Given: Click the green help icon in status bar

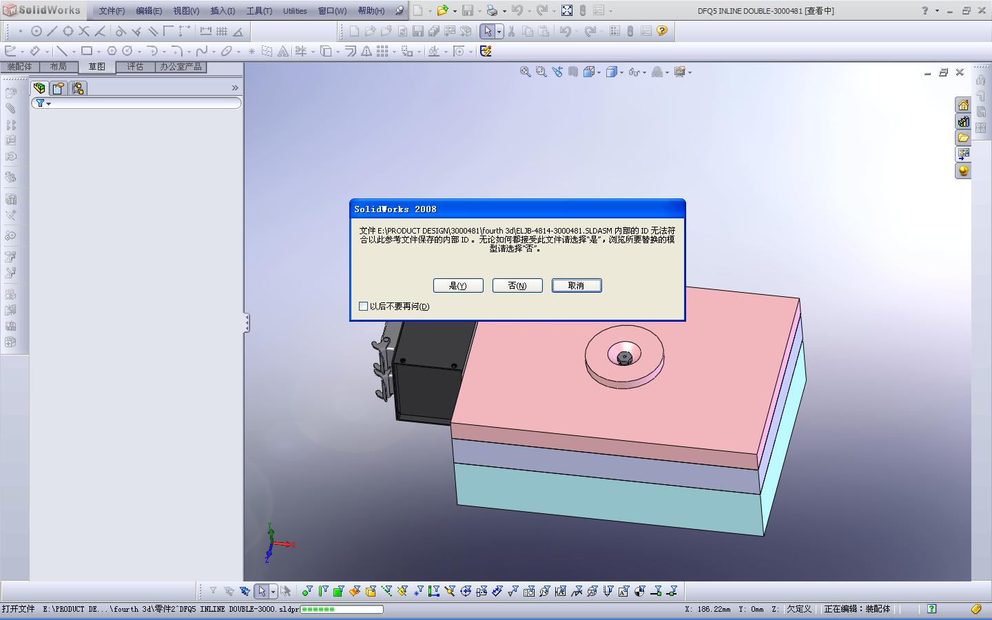Looking at the screenshot, I should (x=932, y=609).
